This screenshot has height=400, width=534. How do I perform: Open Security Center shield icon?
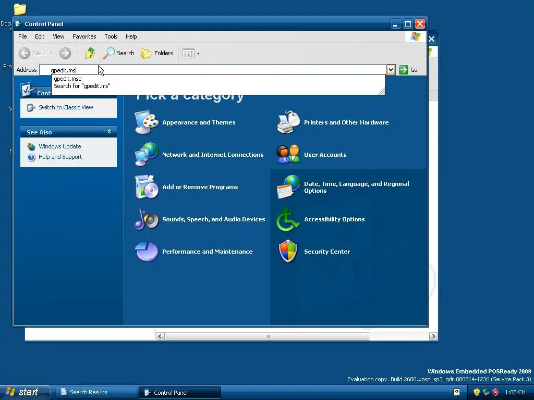click(288, 252)
